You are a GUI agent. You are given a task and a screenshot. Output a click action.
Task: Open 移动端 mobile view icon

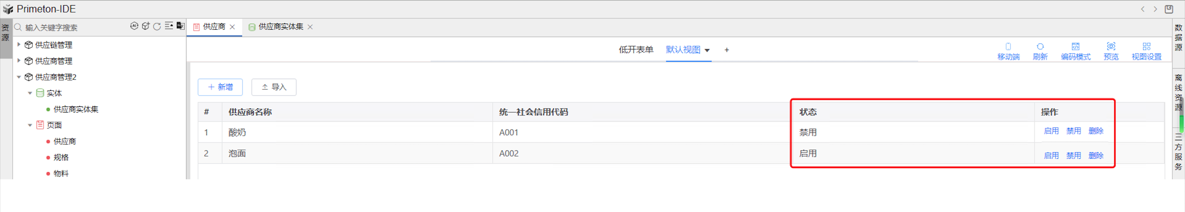[1008, 51]
